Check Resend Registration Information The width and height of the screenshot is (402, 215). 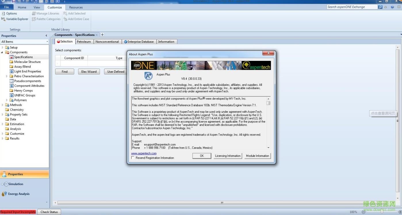[133, 158]
